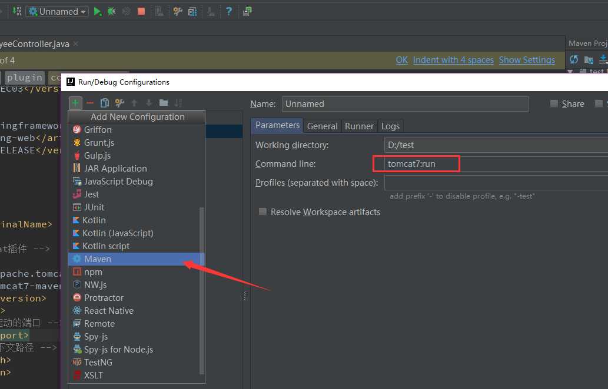Click the Show Settings link
The height and width of the screenshot is (389, 608).
pyautogui.click(x=527, y=60)
